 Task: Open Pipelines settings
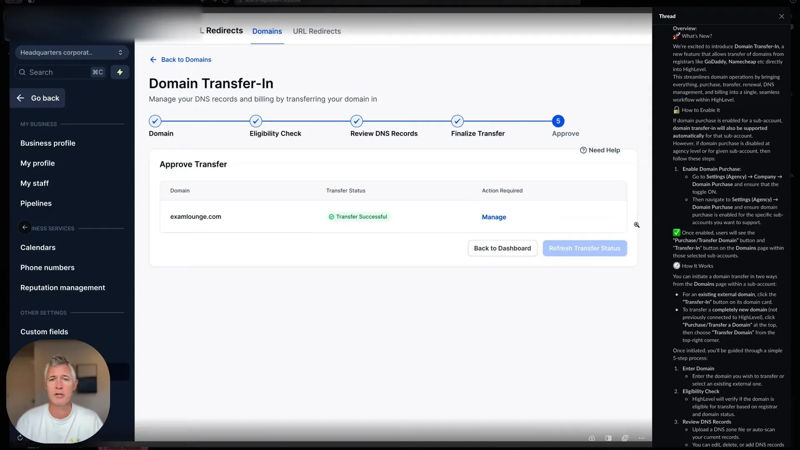(x=36, y=203)
